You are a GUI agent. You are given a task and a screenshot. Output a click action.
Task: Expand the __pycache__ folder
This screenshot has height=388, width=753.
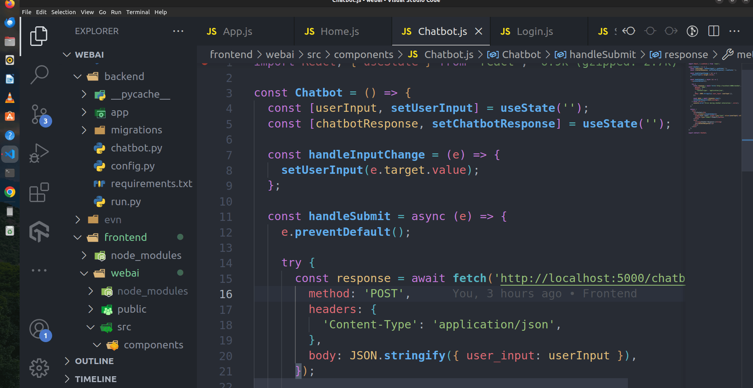click(x=84, y=94)
